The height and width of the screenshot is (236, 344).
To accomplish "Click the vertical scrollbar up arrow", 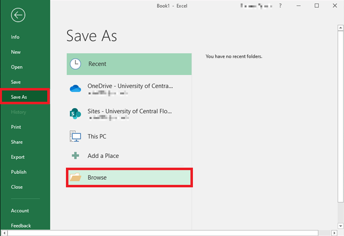I will click(x=341, y=28).
